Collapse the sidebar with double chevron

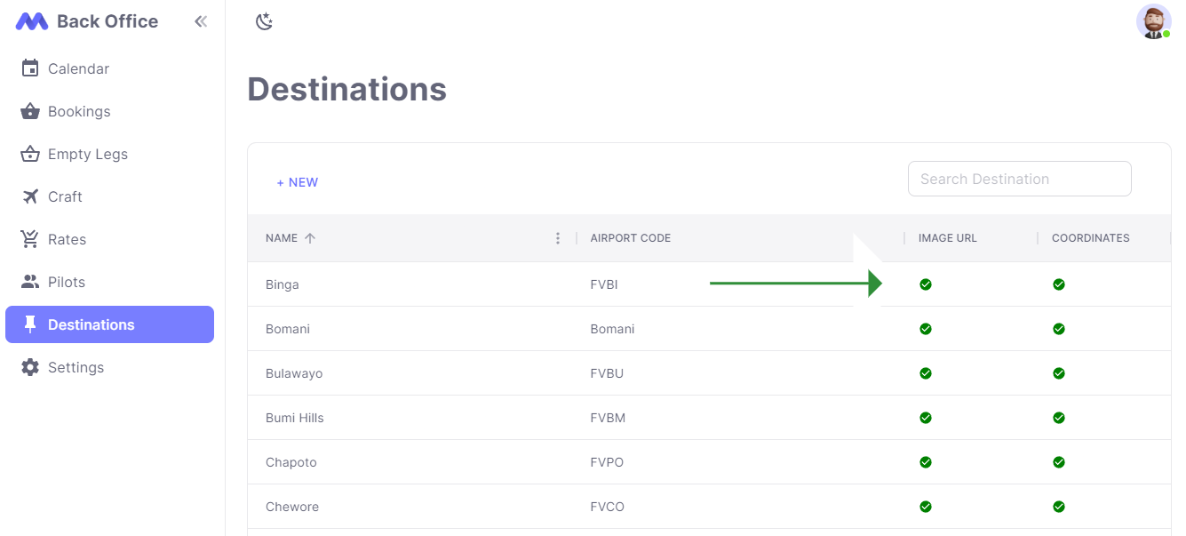(x=201, y=21)
